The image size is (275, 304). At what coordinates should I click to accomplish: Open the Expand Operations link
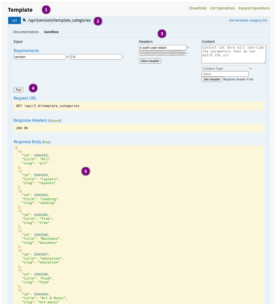pyautogui.click(x=254, y=8)
